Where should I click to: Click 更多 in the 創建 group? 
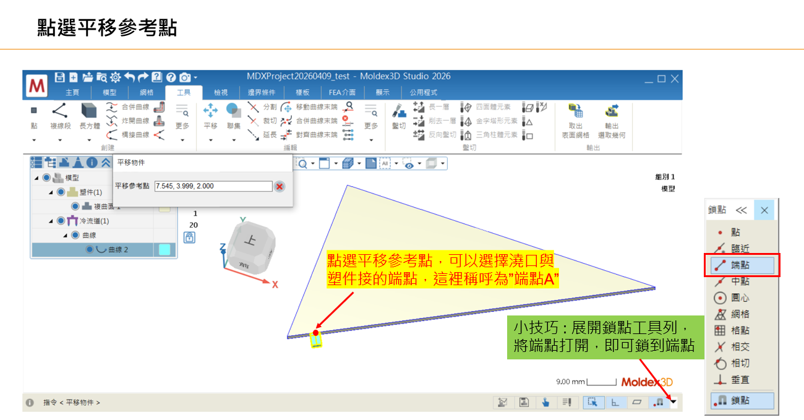point(182,117)
